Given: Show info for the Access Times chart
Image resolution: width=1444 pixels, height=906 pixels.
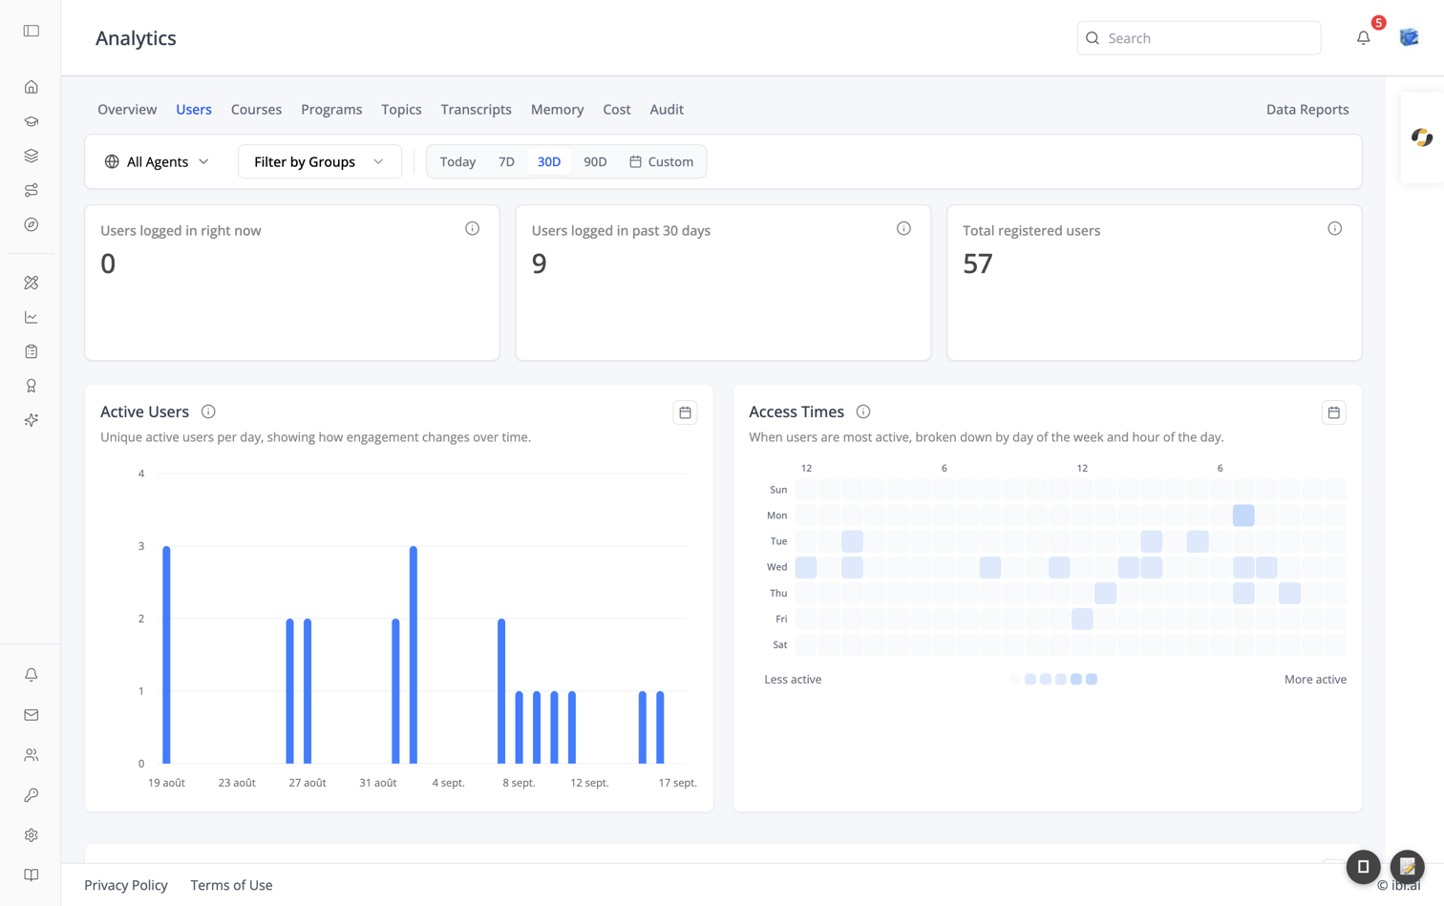Looking at the screenshot, I should [x=863, y=411].
